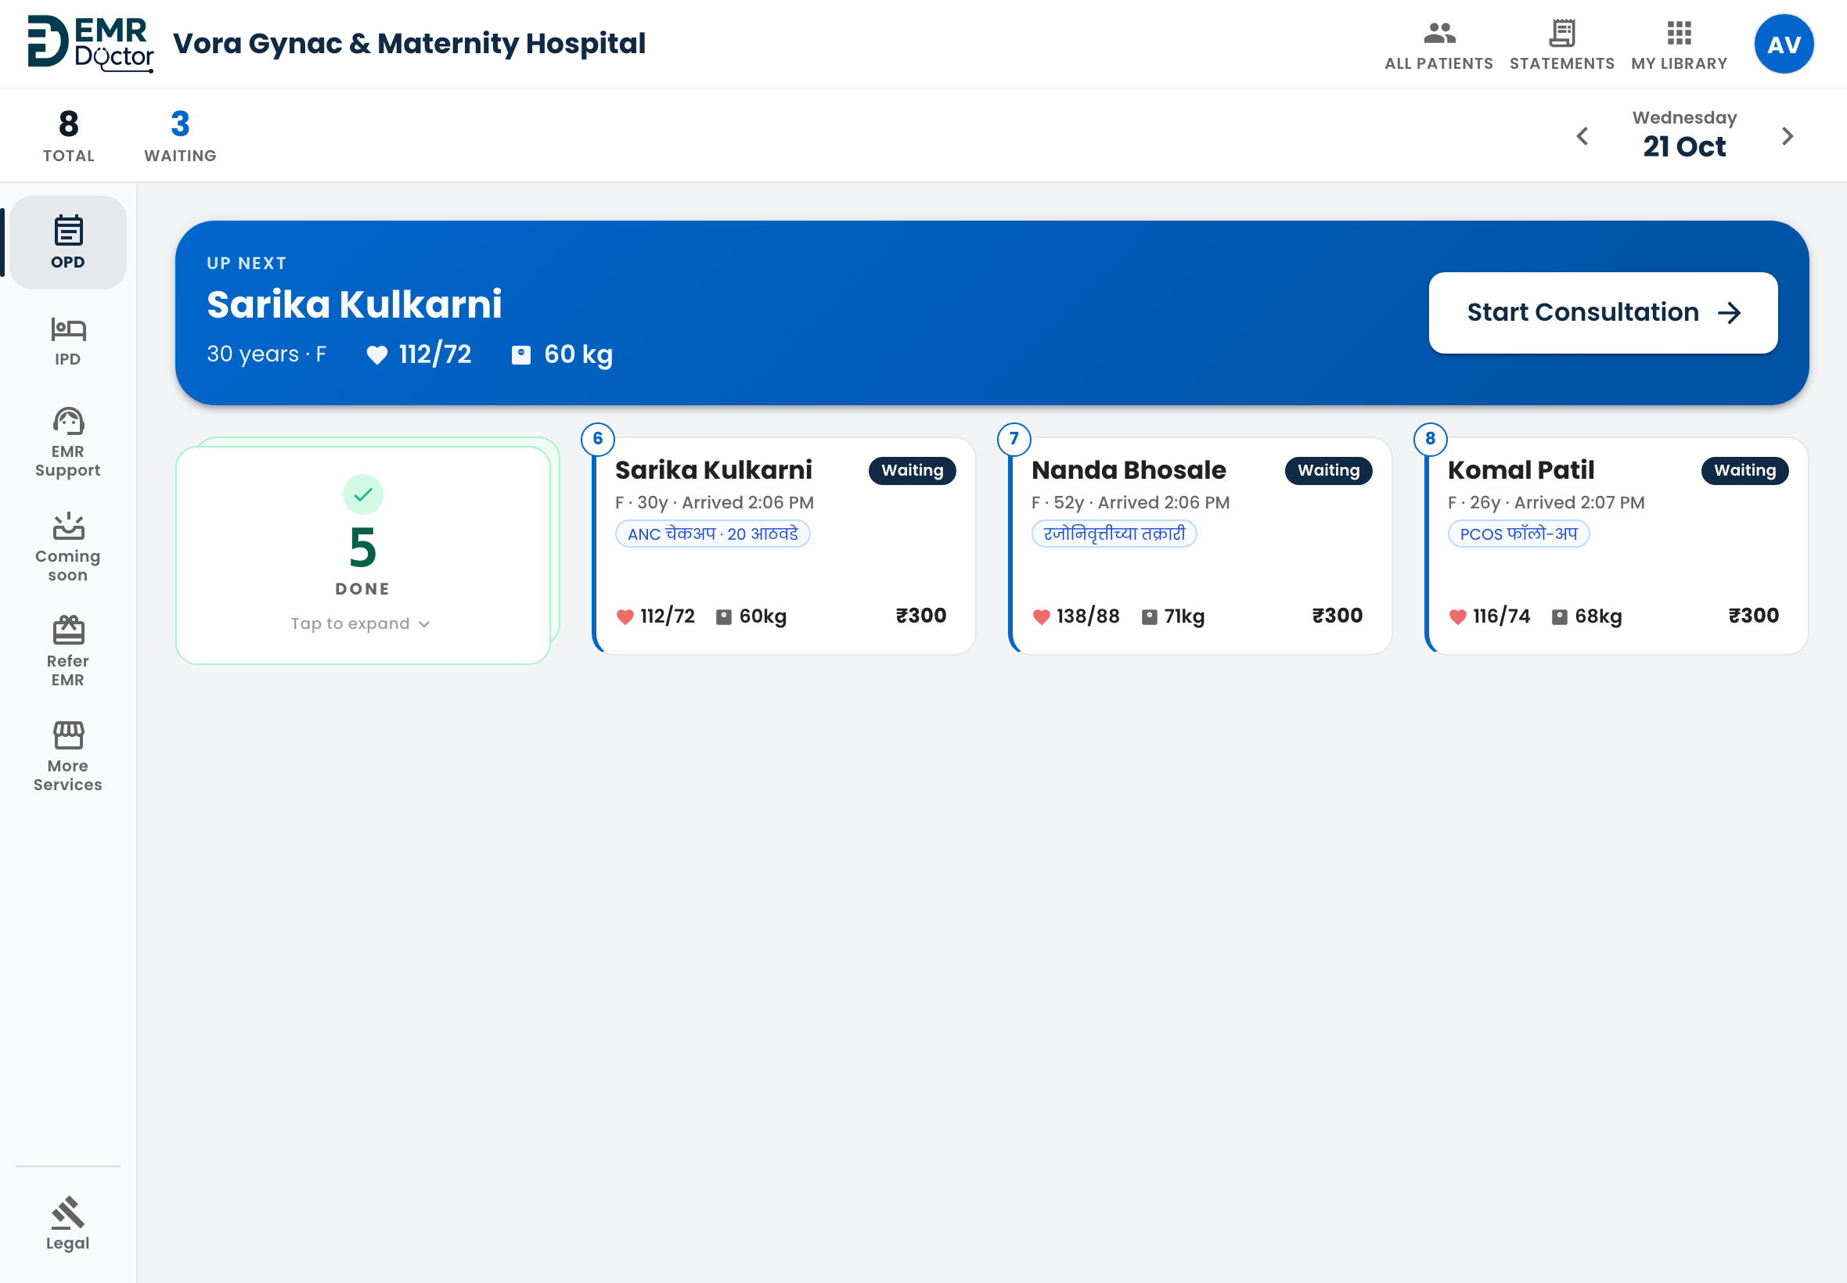Click the green checkmark on Done card
Screen dimensions: 1847x1283
pos(362,494)
